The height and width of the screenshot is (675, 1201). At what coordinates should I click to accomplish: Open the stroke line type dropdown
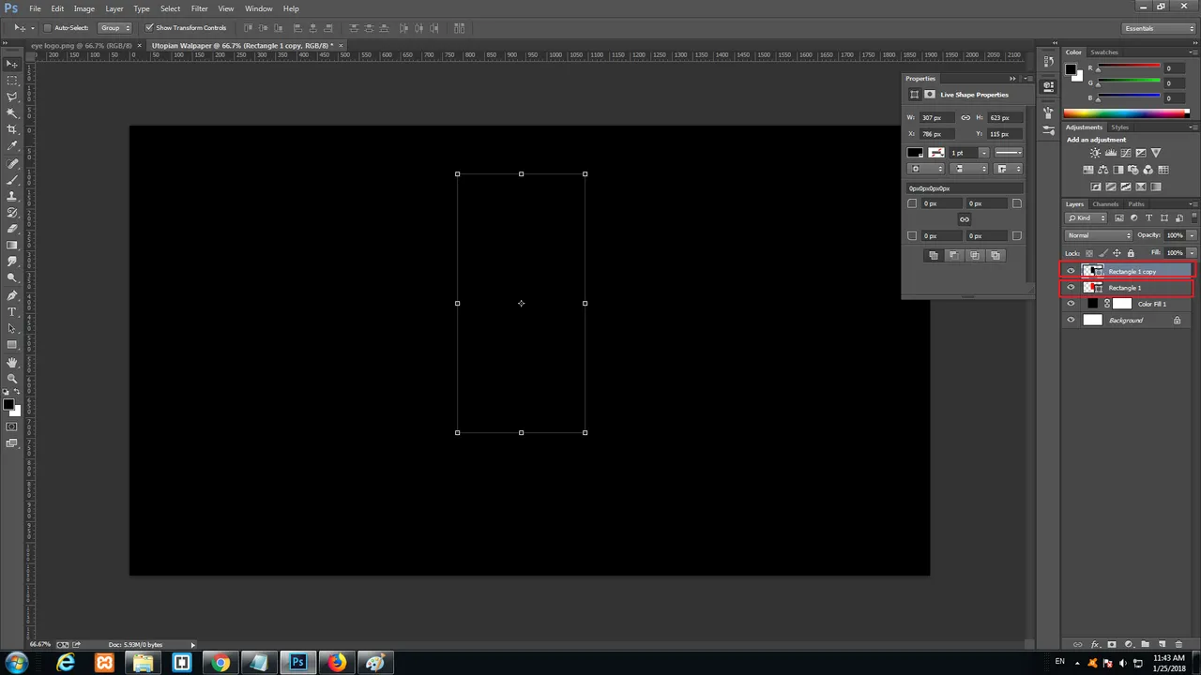click(1009, 153)
